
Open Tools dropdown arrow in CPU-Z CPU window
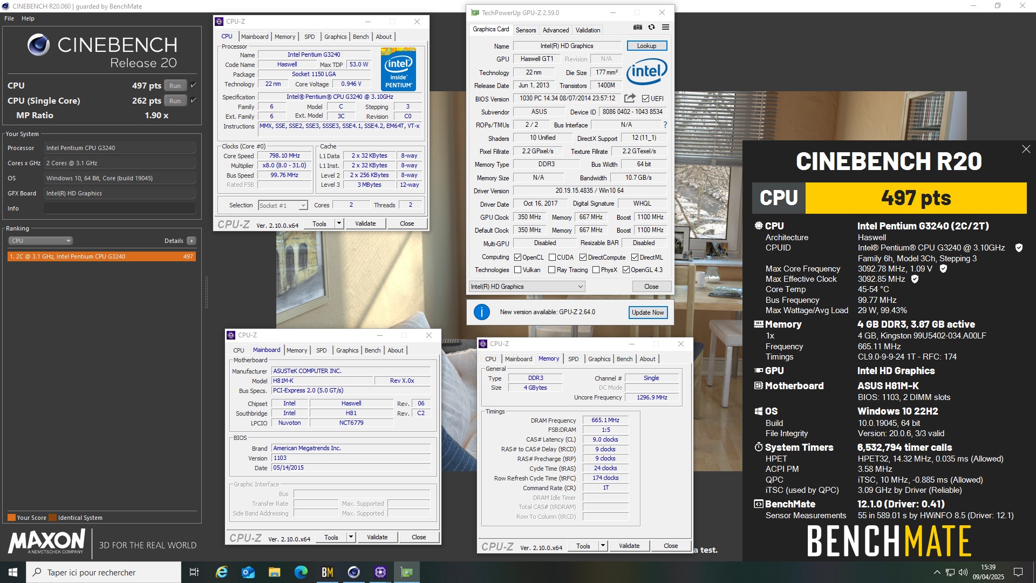[x=339, y=223]
